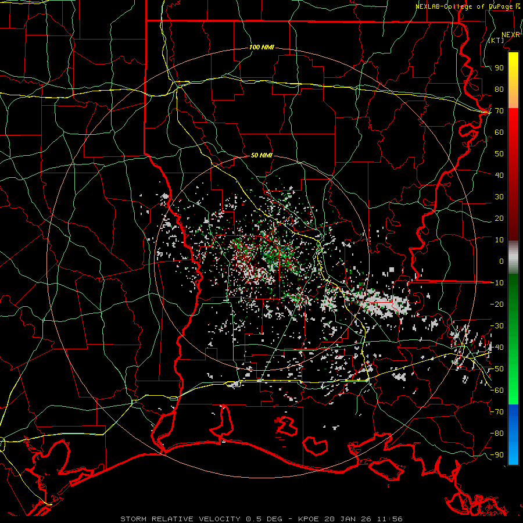
Task: Click the -80 knot value on color scale
Action: point(497,434)
